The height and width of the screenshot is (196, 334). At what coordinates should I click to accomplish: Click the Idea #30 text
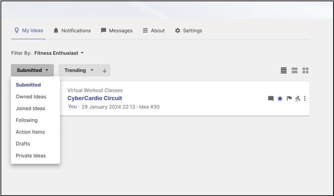coord(149,107)
